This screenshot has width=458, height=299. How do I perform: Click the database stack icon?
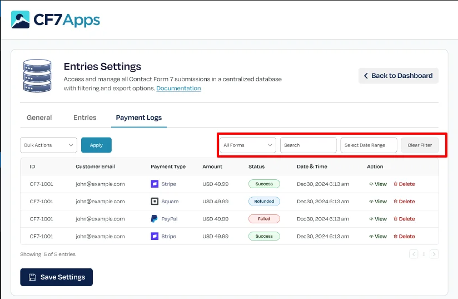pyautogui.click(x=37, y=76)
